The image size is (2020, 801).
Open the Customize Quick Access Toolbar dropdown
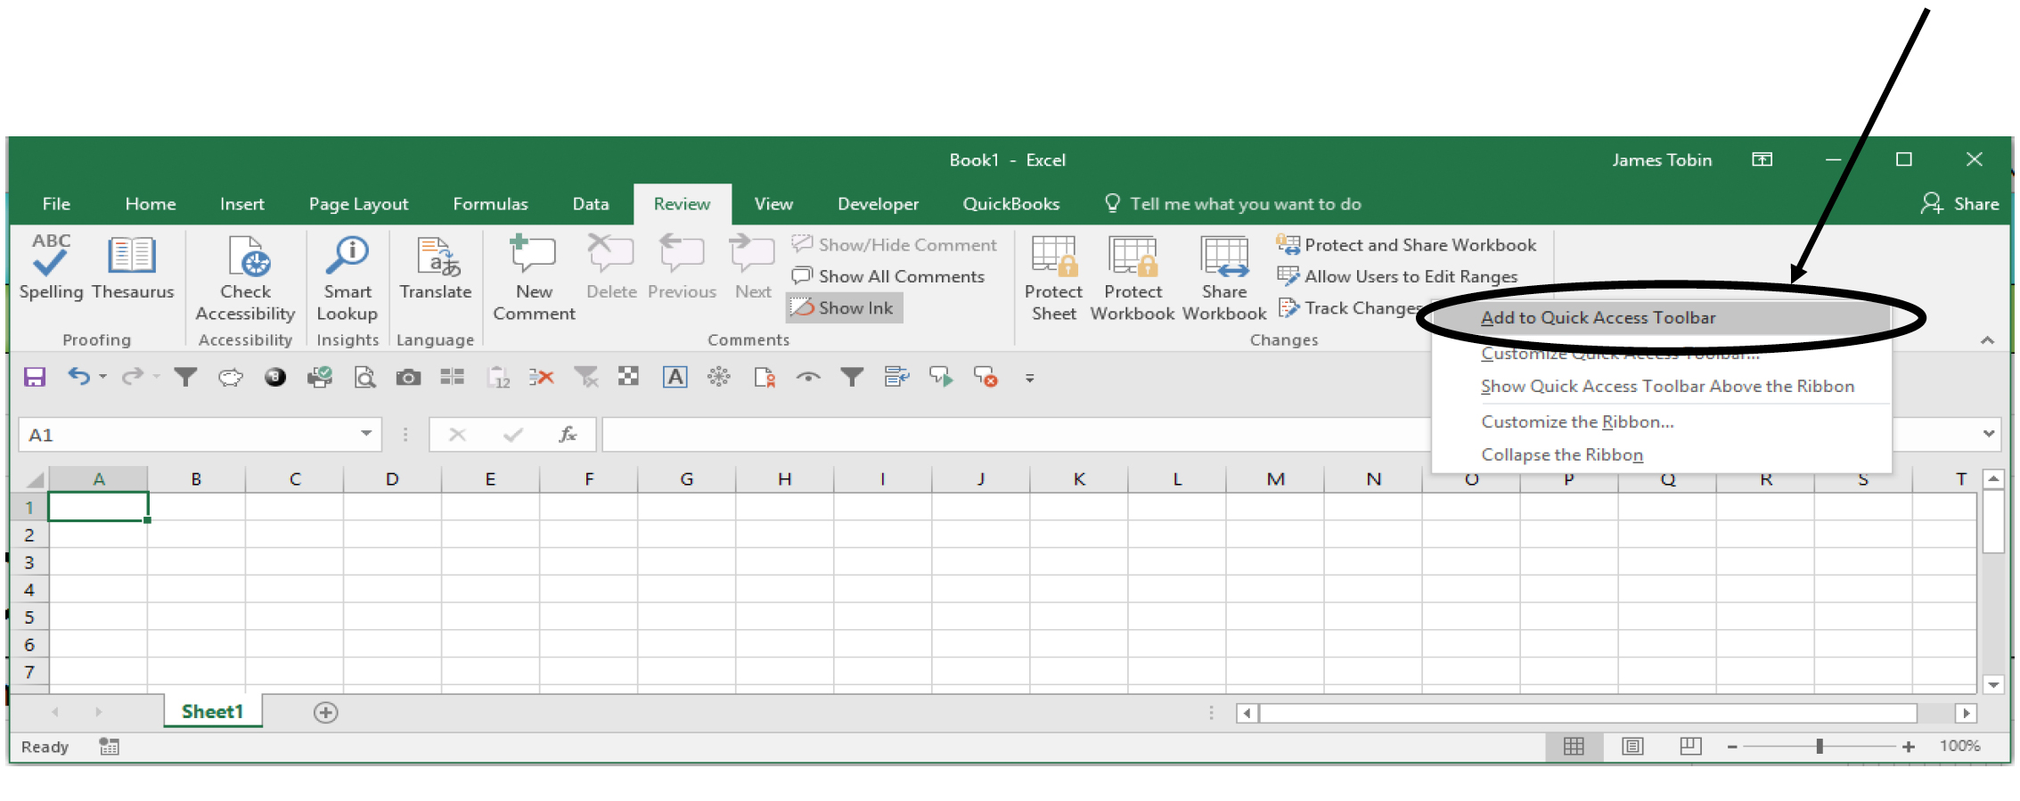[1030, 379]
